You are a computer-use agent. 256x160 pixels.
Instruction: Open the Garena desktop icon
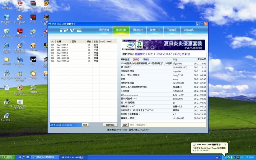pyautogui.click(x=33, y=17)
